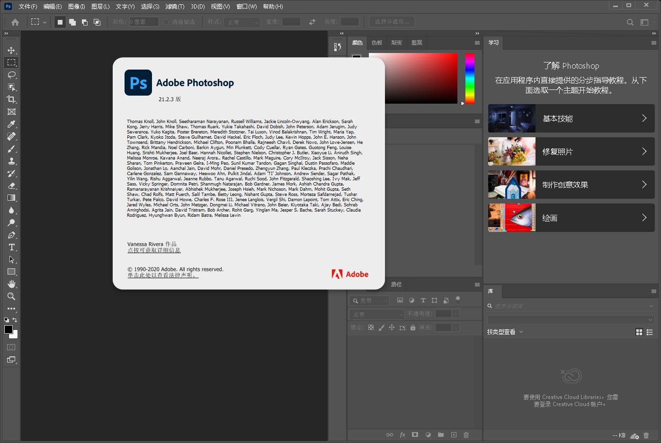Select the Move tool

point(11,50)
